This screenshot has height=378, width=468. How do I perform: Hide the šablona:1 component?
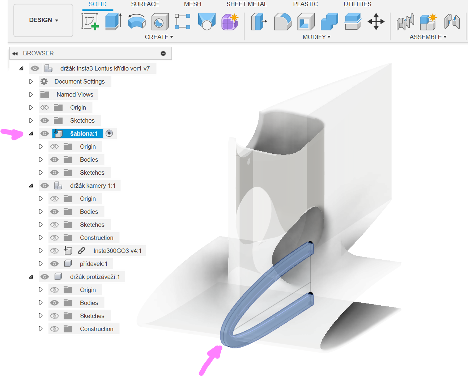pyautogui.click(x=45, y=133)
